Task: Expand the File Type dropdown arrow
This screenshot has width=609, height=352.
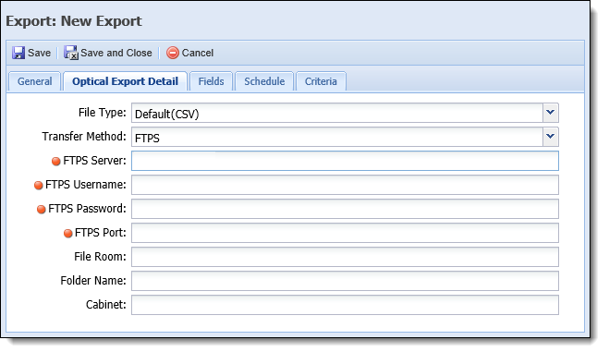Action: click(550, 113)
